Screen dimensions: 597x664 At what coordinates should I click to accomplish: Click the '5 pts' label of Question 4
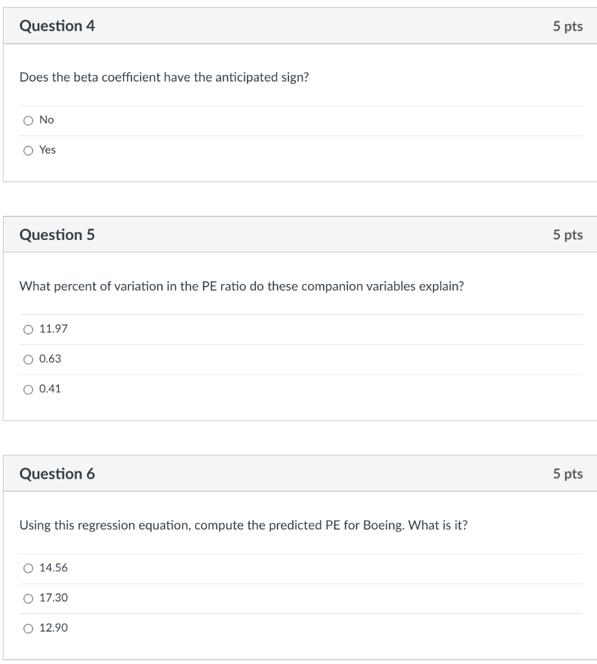point(567,27)
